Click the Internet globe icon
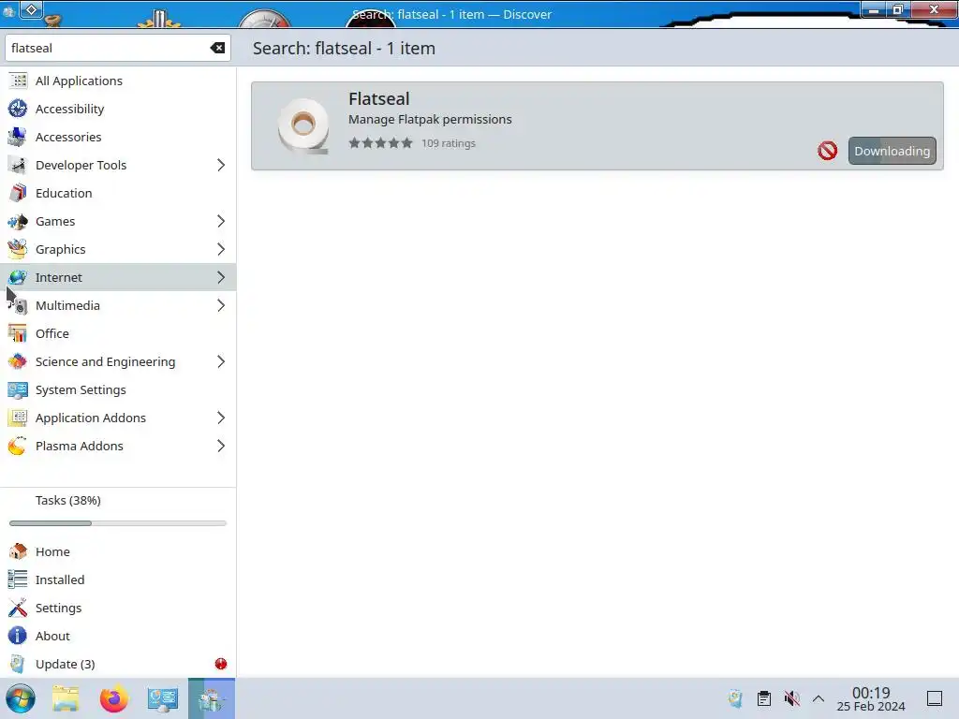959x719 pixels. tap(18, 277)
